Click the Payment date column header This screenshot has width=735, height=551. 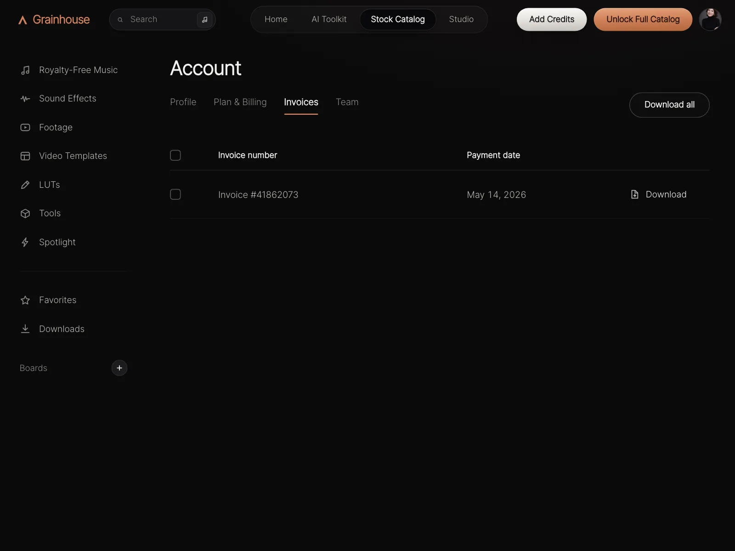tap(493, 155)
